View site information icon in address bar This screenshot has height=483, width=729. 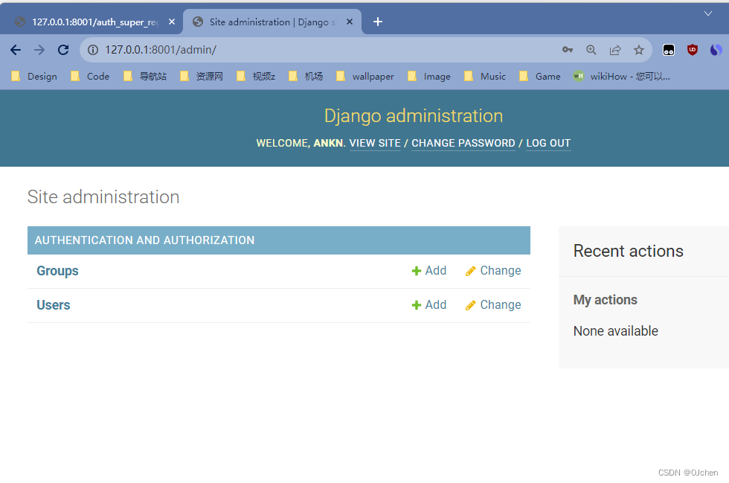pos(93,50)
